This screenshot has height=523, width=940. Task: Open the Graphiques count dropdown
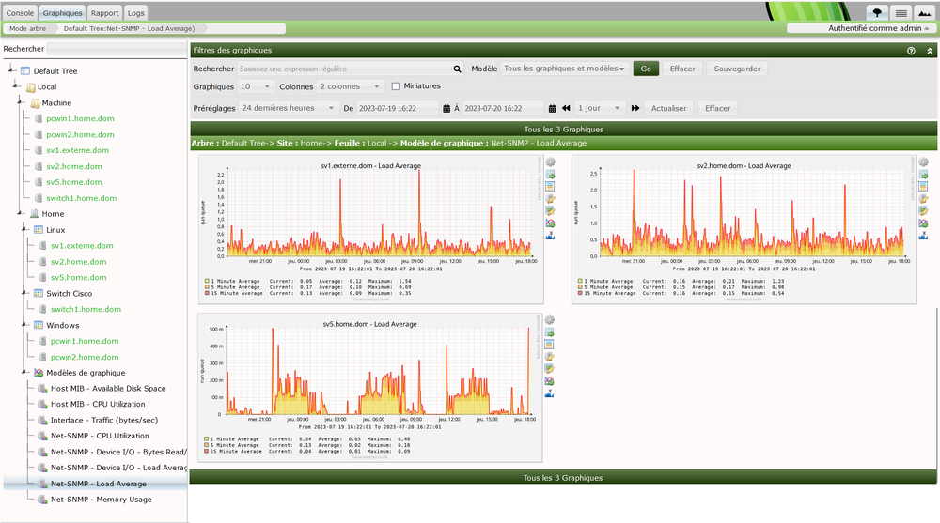[256, 86]
